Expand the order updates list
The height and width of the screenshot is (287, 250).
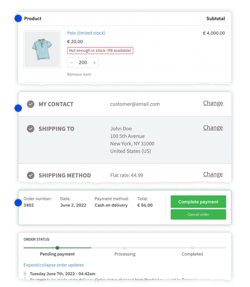click(54, 265)
